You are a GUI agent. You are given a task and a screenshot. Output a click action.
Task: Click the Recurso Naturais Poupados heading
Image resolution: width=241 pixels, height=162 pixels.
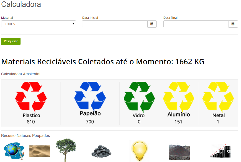(26, 136)
